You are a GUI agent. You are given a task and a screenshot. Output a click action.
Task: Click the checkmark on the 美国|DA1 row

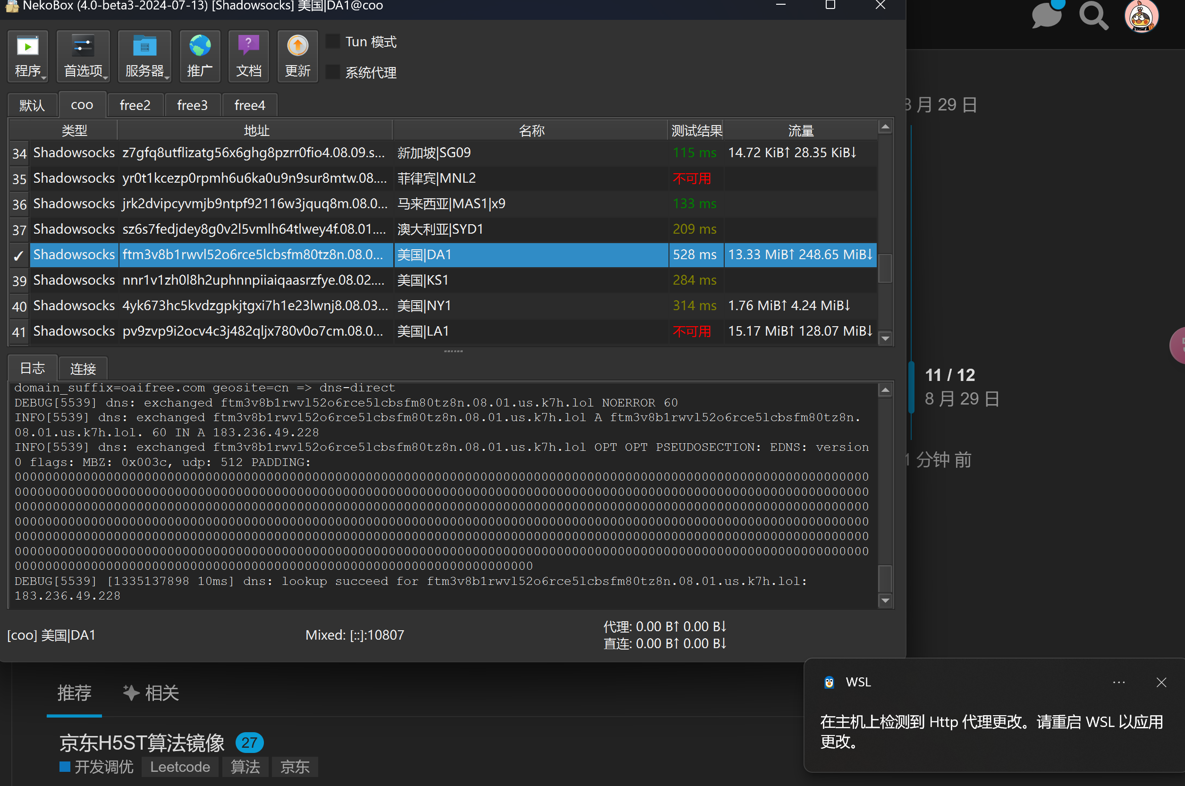pyautogui.click(x=18, y=256)
